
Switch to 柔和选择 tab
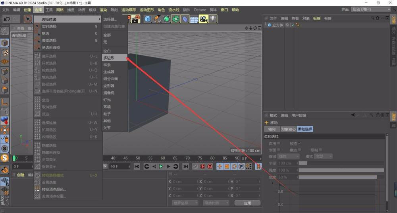305,129
